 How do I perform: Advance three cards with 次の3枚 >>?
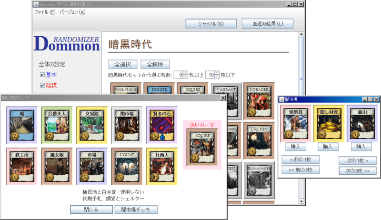coord(358,171)
